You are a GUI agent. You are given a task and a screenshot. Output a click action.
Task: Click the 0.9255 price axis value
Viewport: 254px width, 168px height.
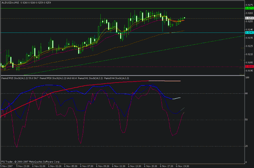[249, 22]
